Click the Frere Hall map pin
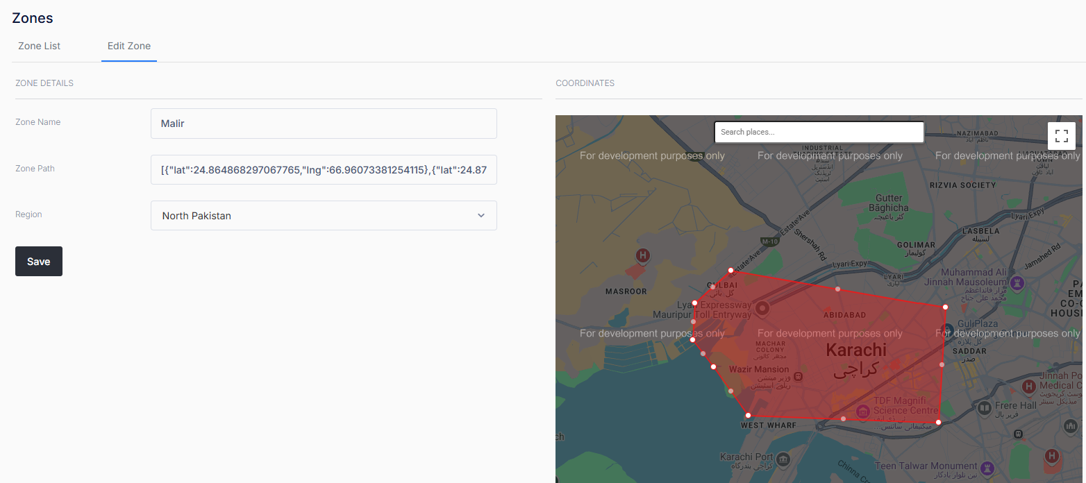1086x483 pixels. click(984, 409)
